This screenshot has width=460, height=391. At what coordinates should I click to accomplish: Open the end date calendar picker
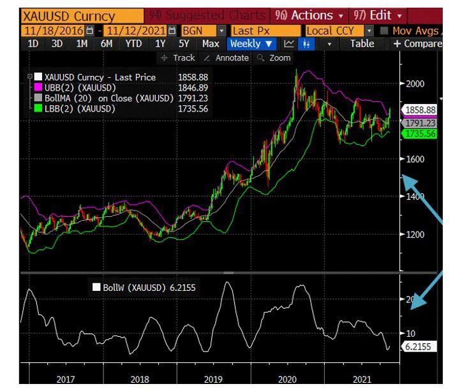point(170,30)
